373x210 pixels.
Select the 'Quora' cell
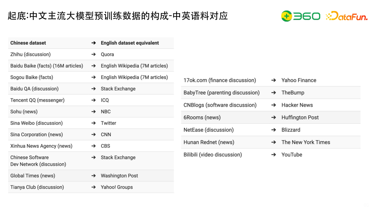click(x=107, y=55)
